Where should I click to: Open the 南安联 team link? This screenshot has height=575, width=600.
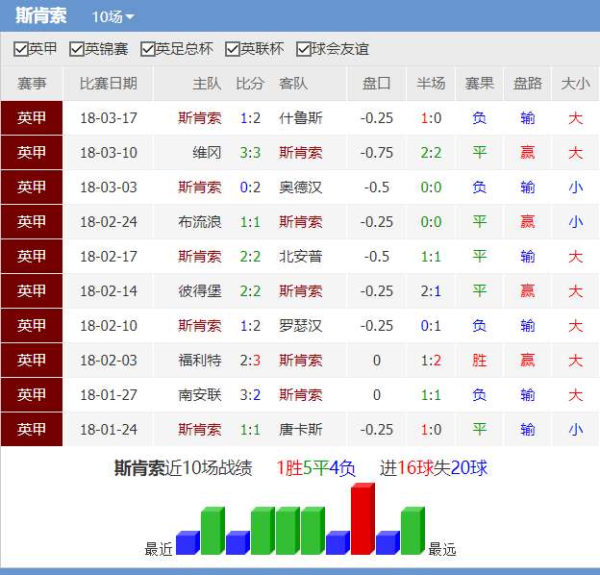pyautogui.click(x=200, y=395)
